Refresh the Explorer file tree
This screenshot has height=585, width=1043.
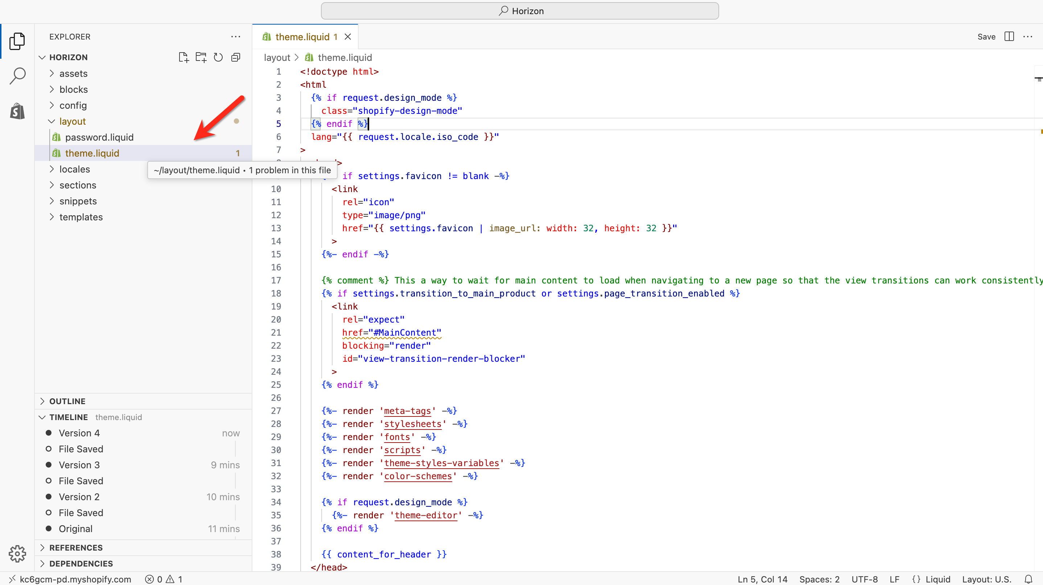click(218, 57)
